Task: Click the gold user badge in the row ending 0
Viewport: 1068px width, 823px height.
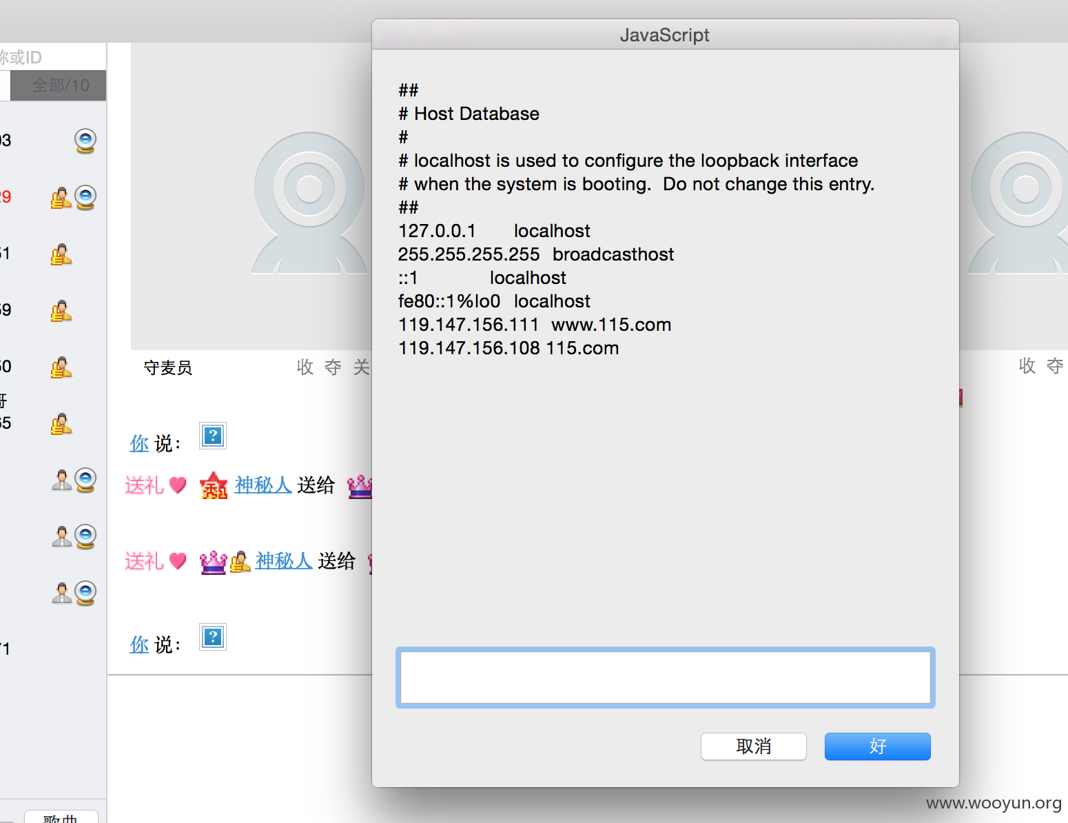Action: (x=61, y=367)
